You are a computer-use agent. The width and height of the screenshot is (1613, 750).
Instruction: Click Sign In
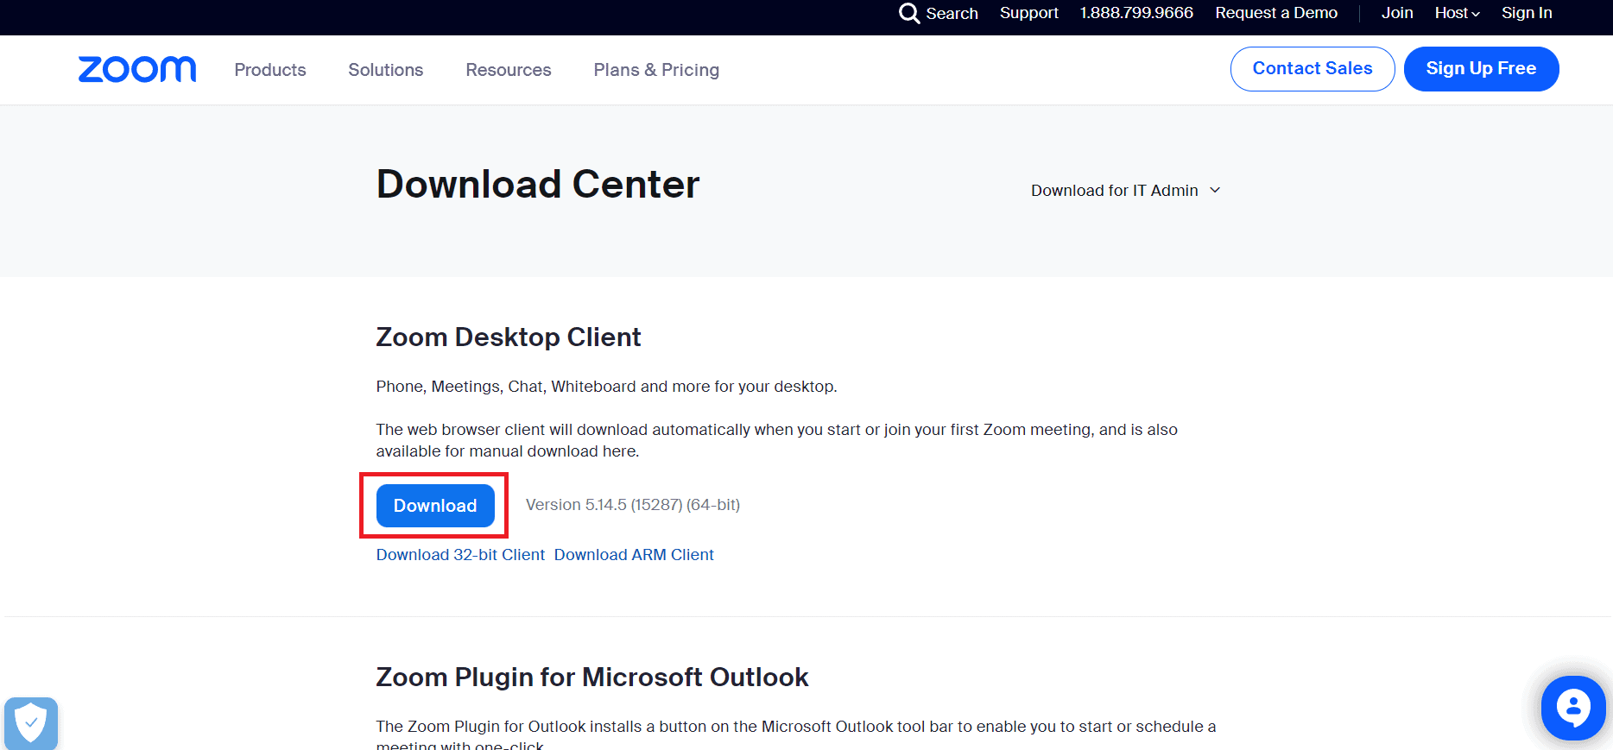point(1527,13)
